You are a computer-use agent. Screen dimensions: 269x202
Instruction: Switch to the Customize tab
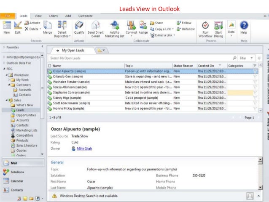pyautogui.click(x=86, y=16)
